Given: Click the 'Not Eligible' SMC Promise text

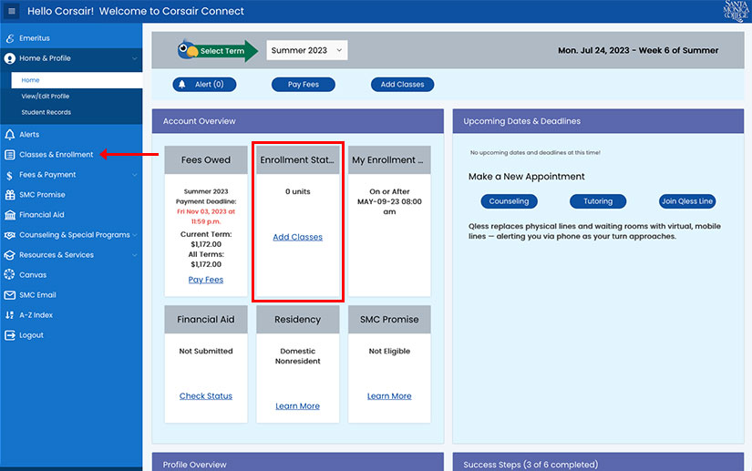Looking at the screenshot, I should [x=389, y=352].
